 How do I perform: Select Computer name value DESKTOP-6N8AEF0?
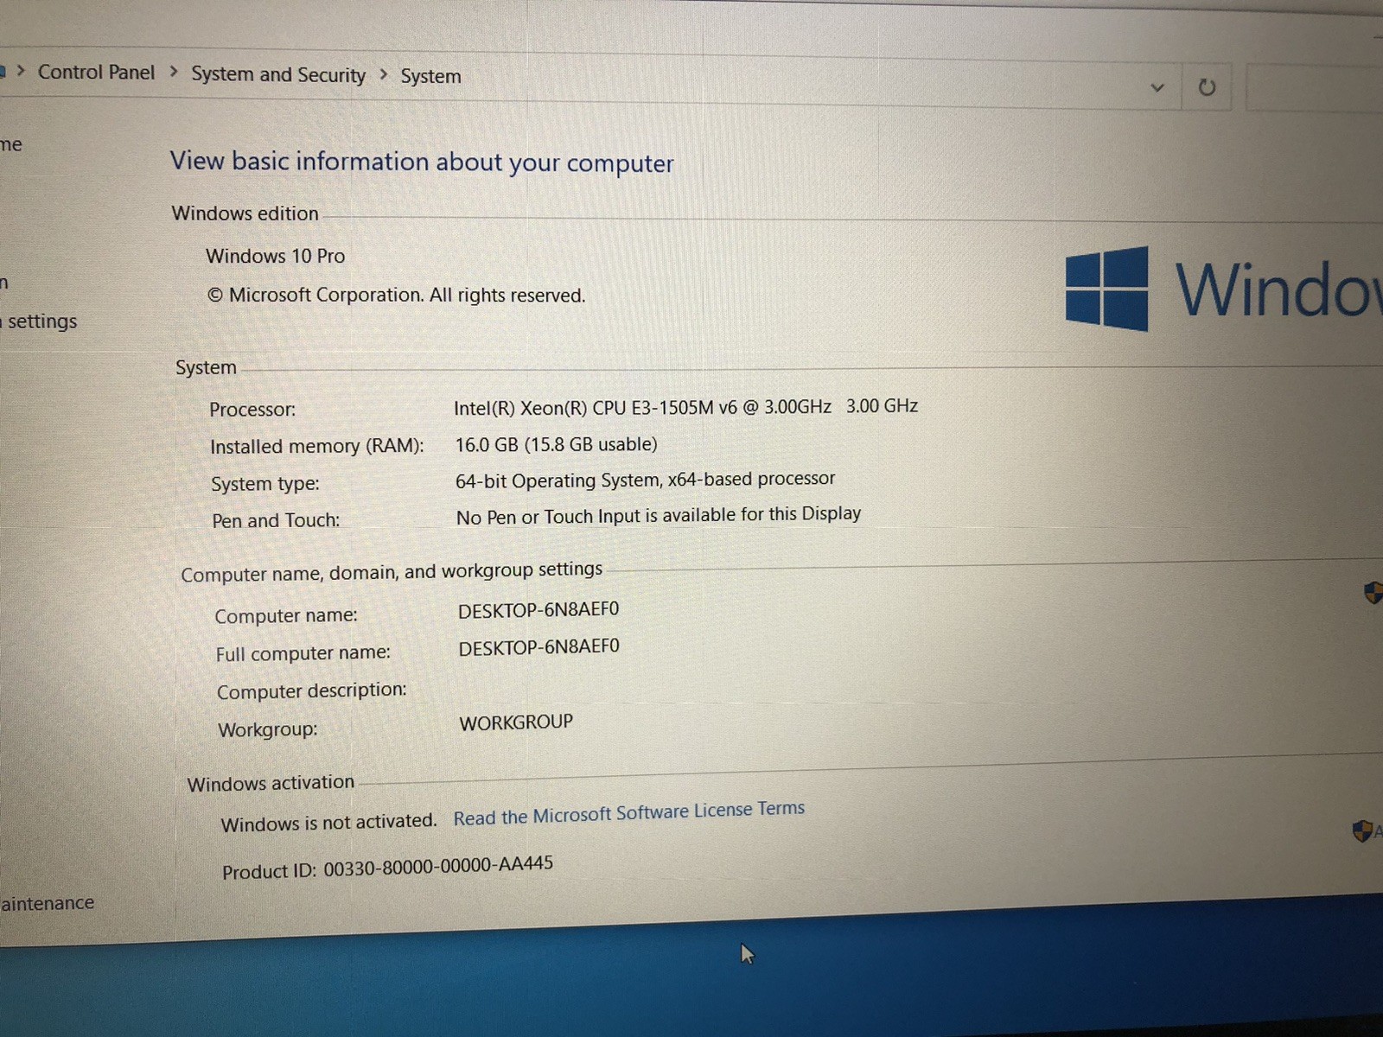(x=539, y=610)
